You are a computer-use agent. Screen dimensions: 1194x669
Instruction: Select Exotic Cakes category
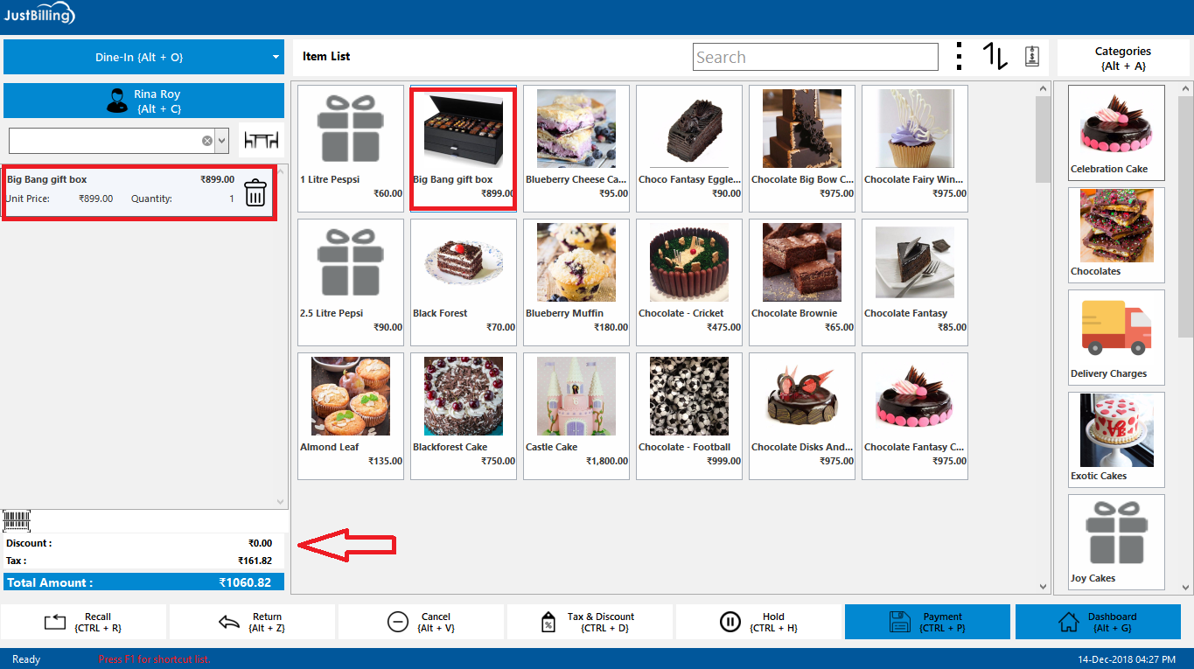click(x=1116, y=440)
